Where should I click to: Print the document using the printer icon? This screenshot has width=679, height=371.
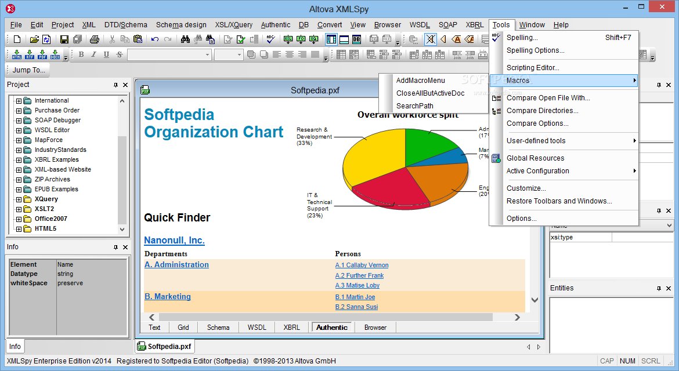(x=95, y=39)
